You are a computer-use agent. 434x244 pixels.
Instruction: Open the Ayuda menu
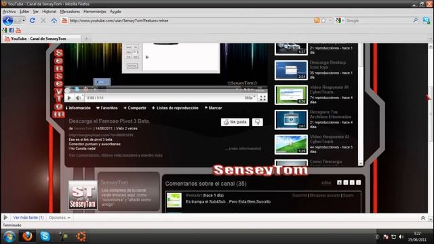pyautogui.click(x=115, y=12)
